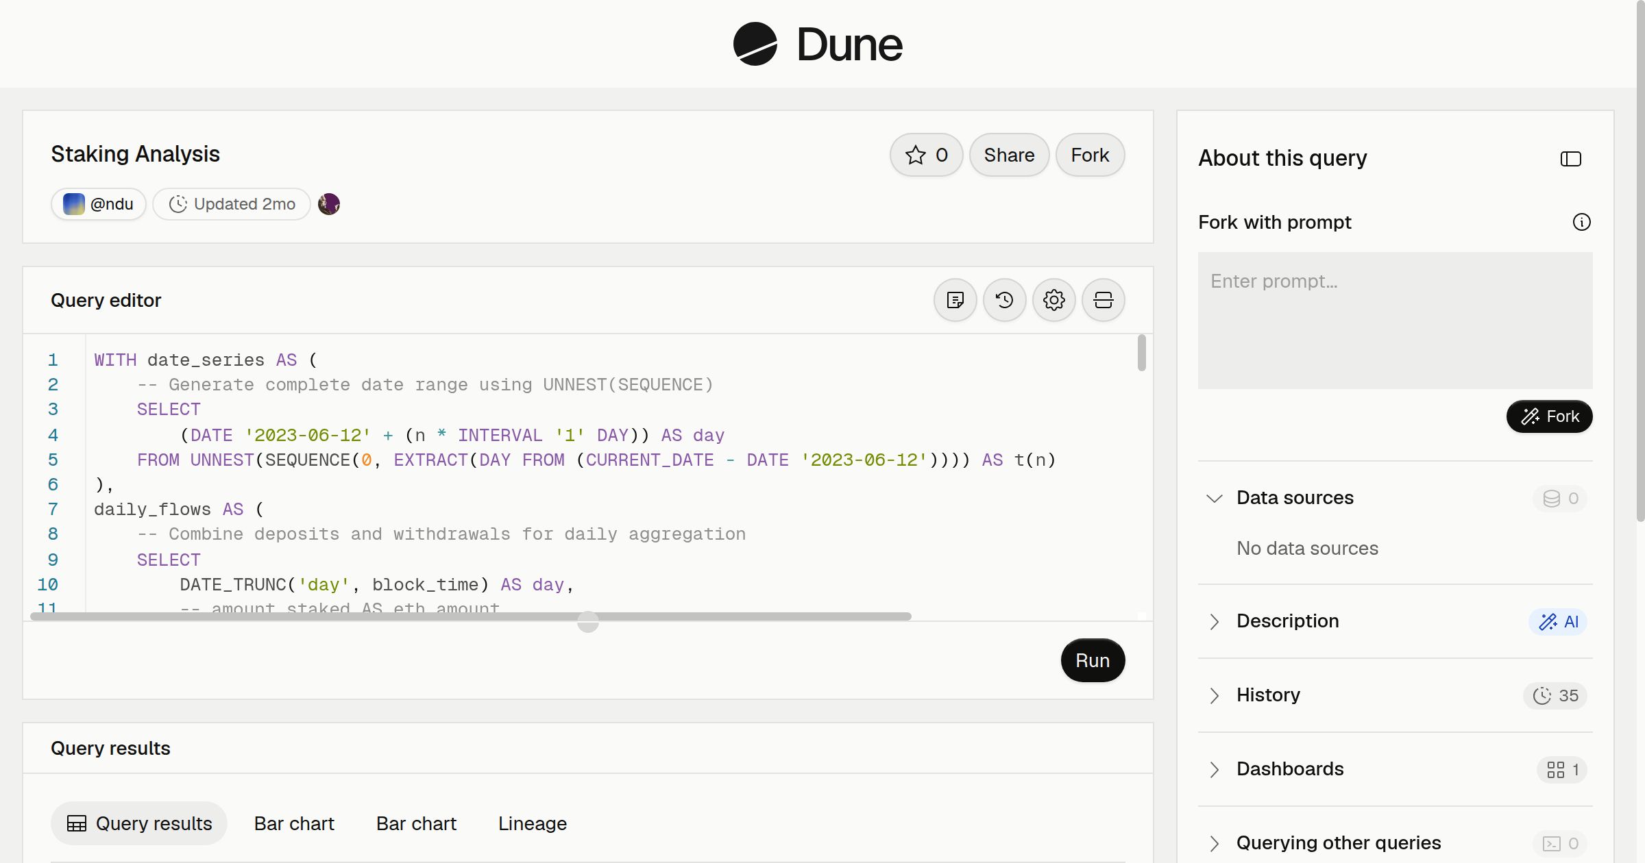Select the Query results tab

[x=139, y=823]
